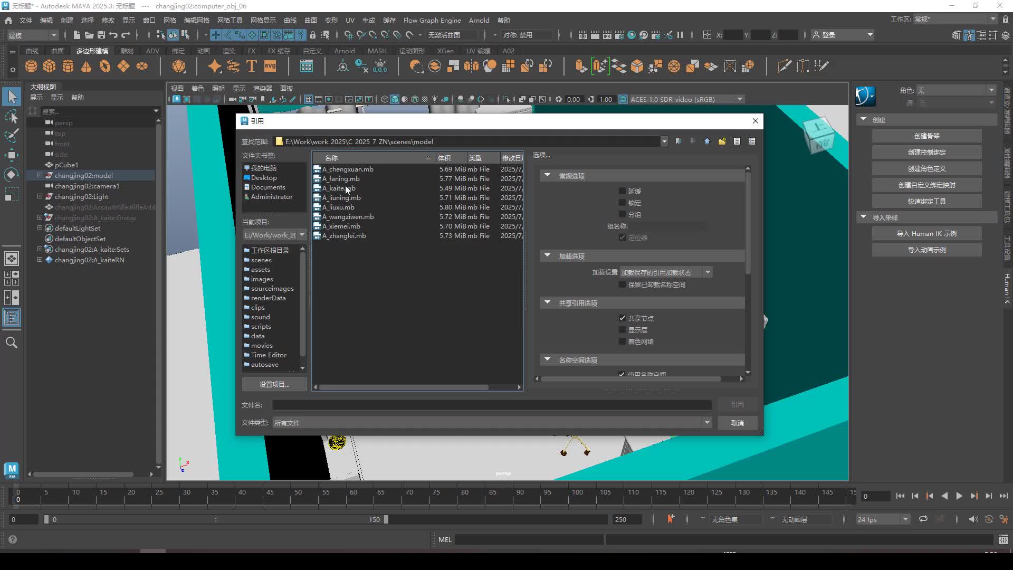Click the create new folder icon in dialog

[722, 141]
